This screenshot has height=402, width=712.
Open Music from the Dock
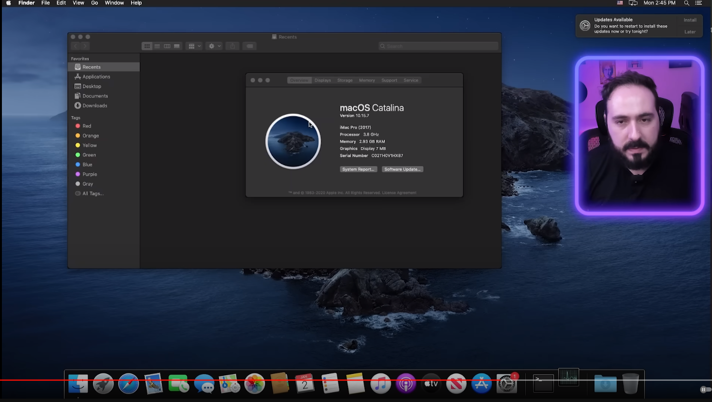click(381, 383)
